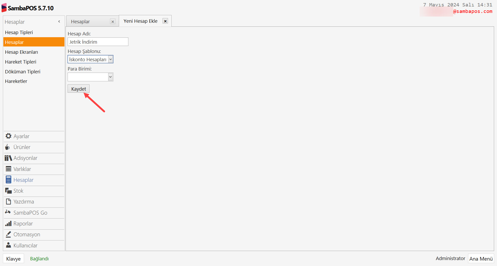
Task: Click the Otomasyon pencil icon
Action: coord(8,234)
